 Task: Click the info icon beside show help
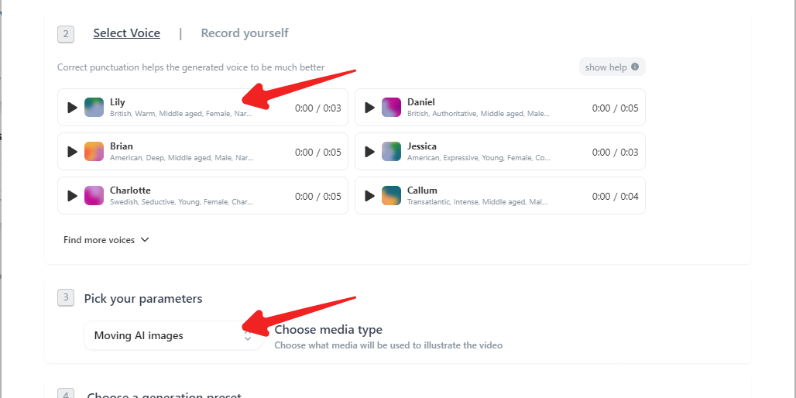click(x=635, y=67)
